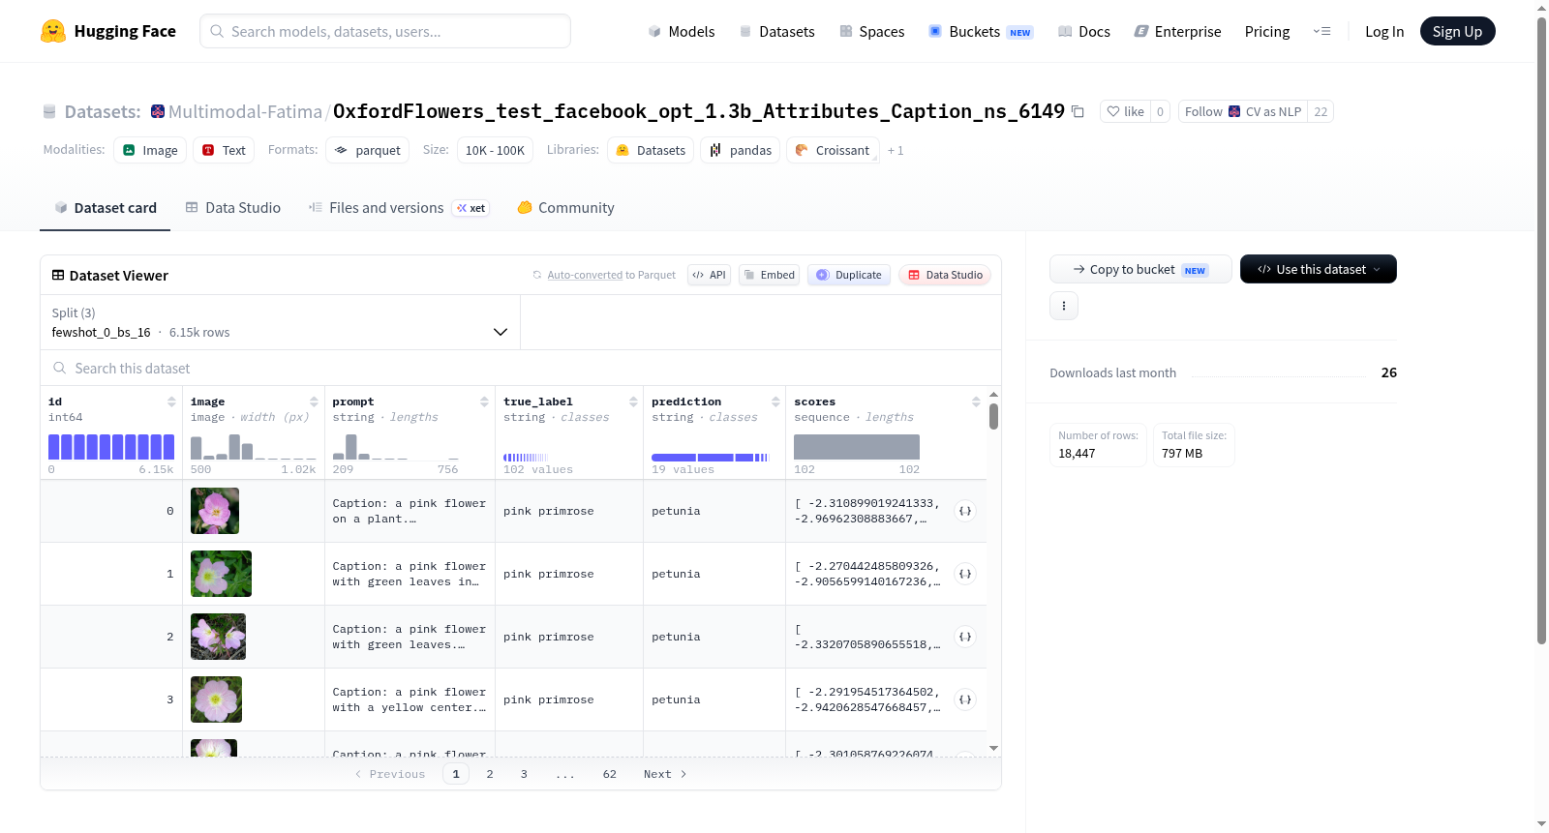The image size is (1549, 833).
Task: Open Data Studio from viewer header
Action: pos(945,275)
